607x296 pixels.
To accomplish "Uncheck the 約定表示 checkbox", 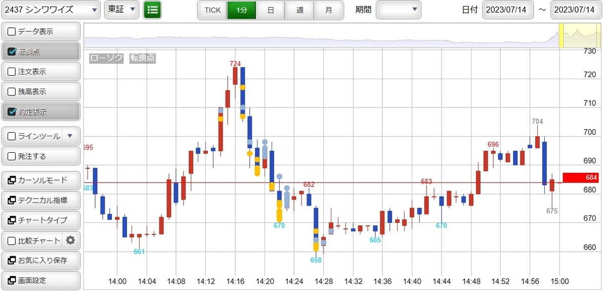I will tap(12, 112).
